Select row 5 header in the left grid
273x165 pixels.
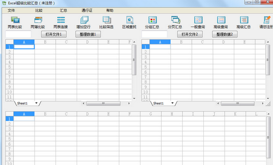coord(10,67)
